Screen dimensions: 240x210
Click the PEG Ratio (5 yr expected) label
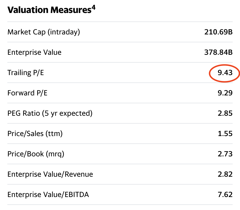point(50,113)
